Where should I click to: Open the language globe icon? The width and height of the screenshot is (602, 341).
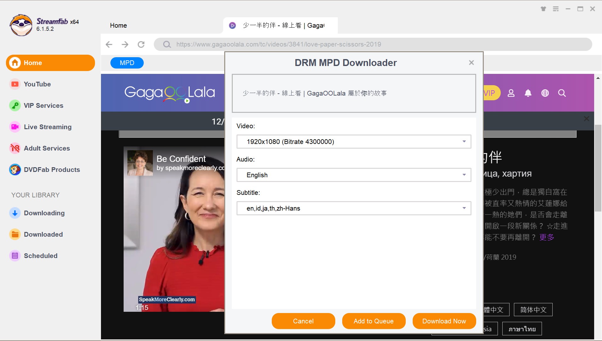[x=545, y=93]
